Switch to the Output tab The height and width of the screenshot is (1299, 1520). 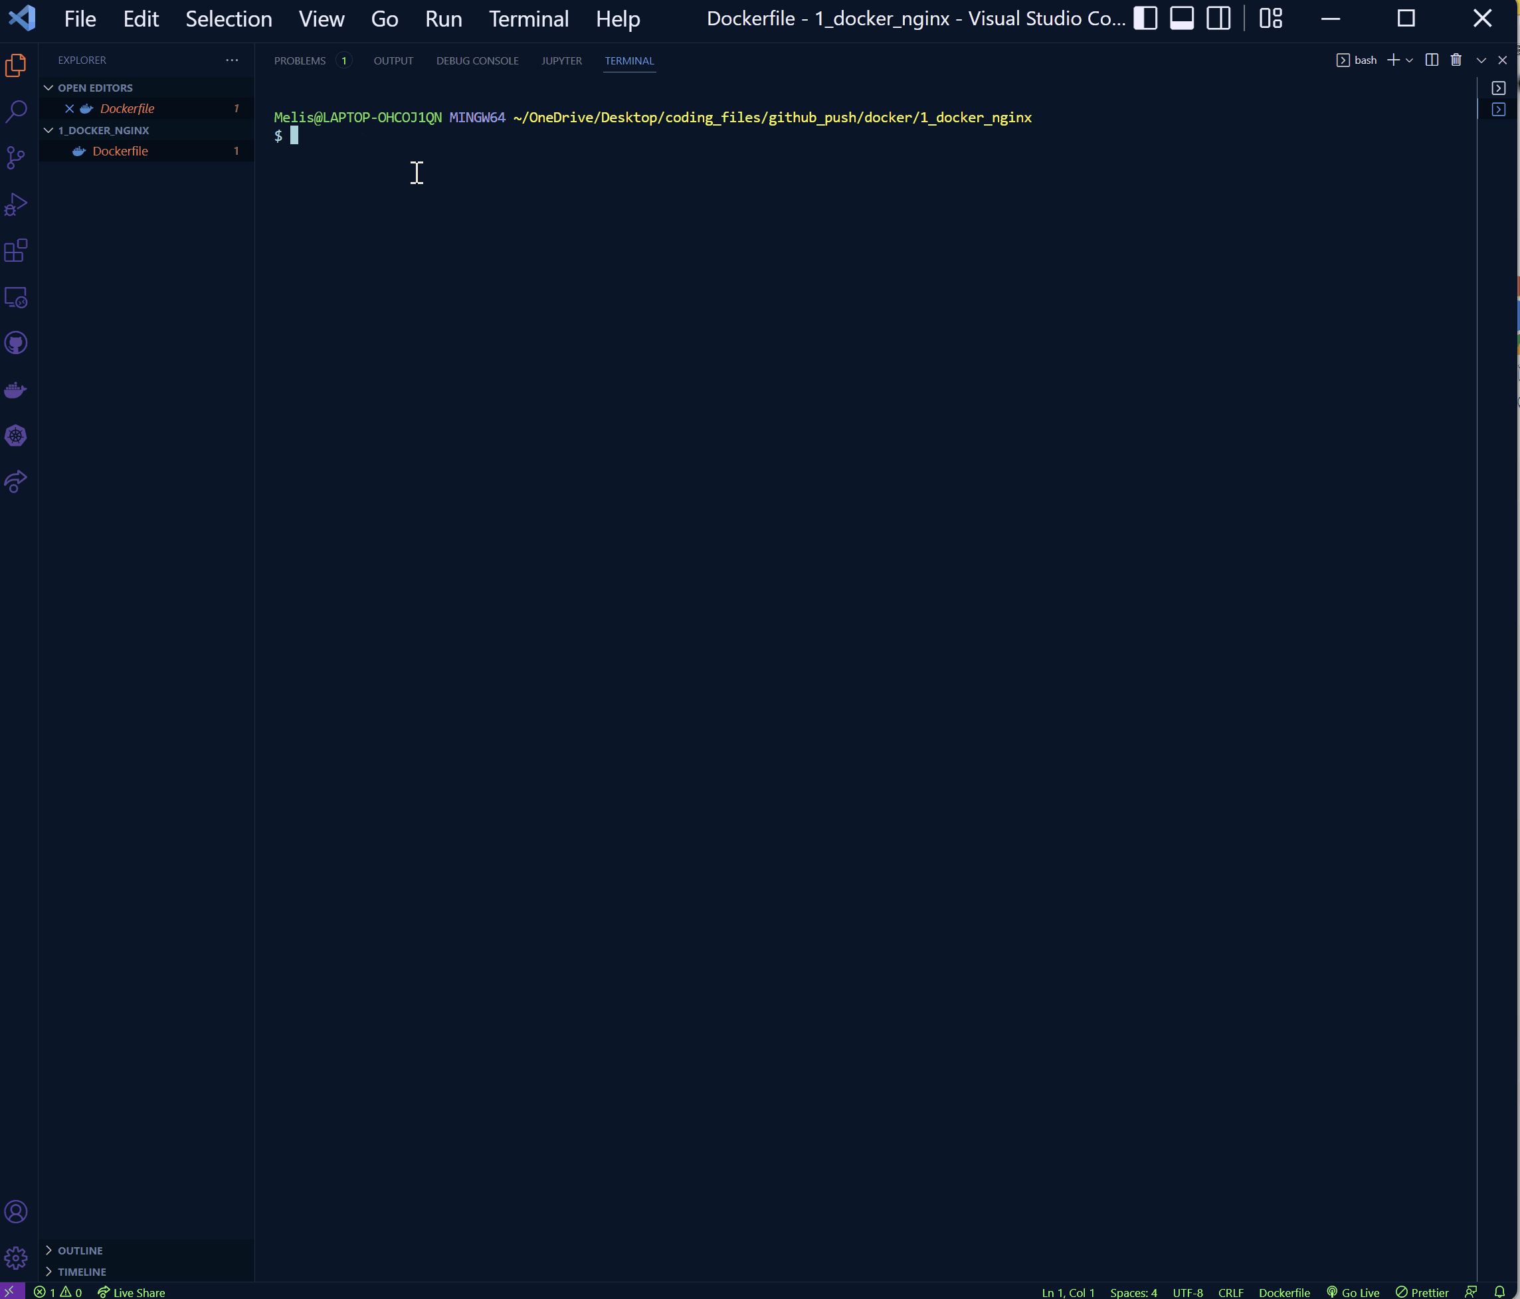393,61
